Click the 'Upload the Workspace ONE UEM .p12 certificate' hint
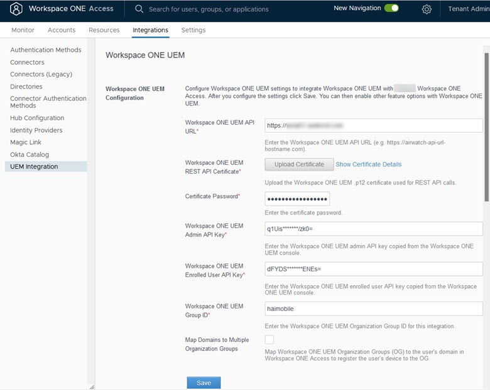The image size is (490, 390). 361,182
